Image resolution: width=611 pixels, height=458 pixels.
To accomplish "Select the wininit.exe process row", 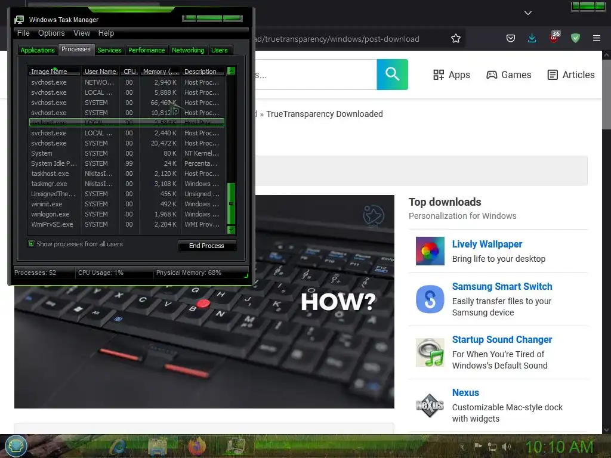I will click(126, 204).
